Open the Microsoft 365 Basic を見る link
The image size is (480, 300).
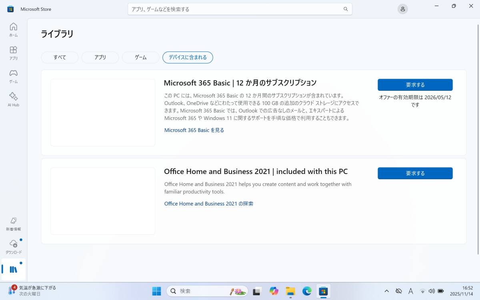click(x=194, y=130)
